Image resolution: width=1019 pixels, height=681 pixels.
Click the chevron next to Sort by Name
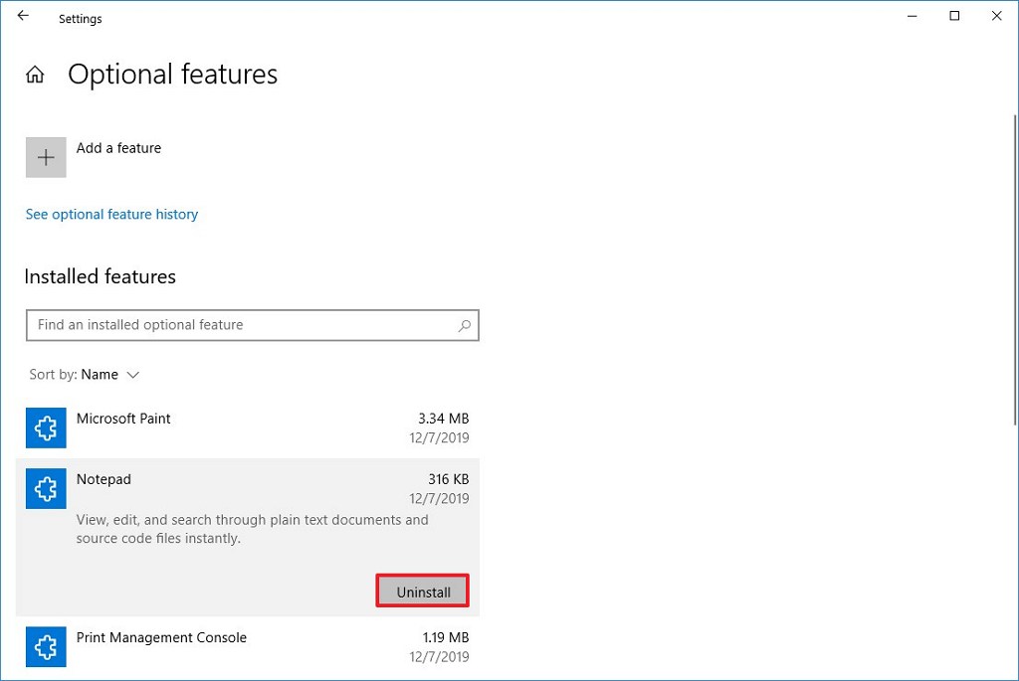tap(133, 375)
